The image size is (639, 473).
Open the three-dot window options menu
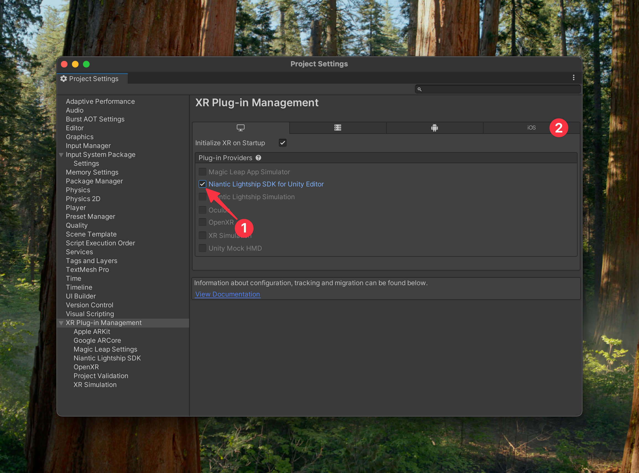pyautogui.click(x=573, y=78)
